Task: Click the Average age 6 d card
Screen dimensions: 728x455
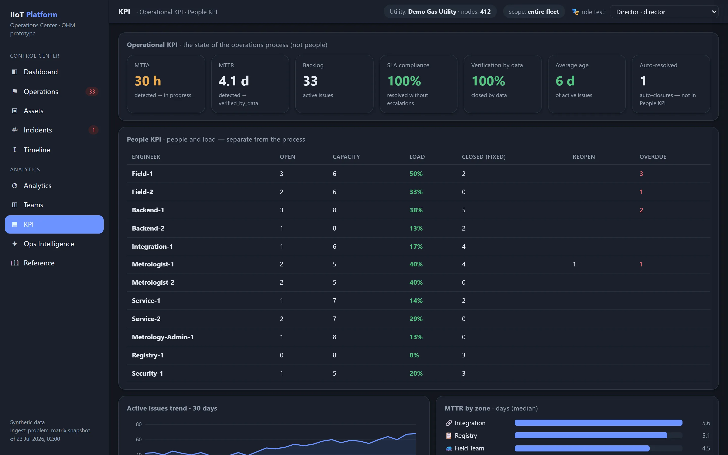Action: click(x=587, y=84)
